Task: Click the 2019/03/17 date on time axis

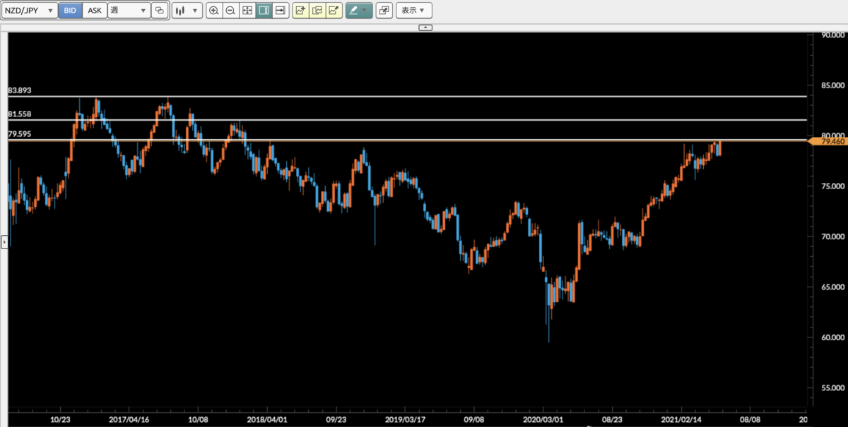Action: (x=405, y=419)
